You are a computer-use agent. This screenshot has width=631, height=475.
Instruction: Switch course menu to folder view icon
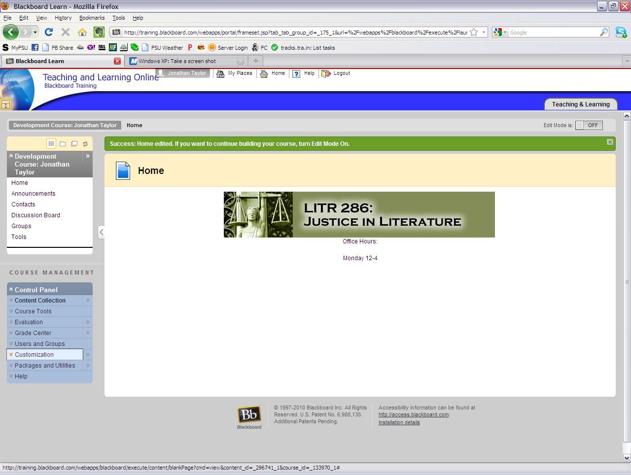[63, 144]
